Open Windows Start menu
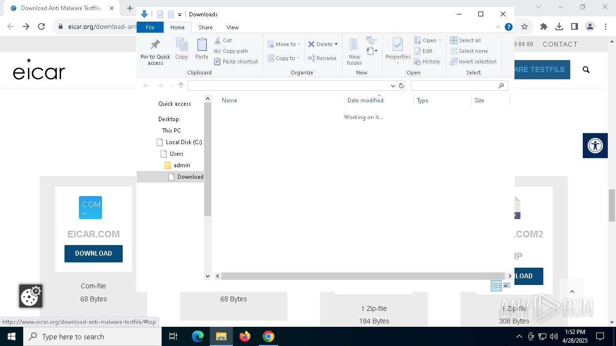616x346 pixels. pyautogui.click(x=12, y=336)
